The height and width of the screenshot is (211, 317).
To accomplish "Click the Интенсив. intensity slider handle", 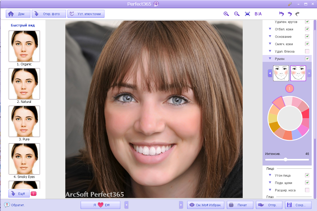I will tap(286, 159).
